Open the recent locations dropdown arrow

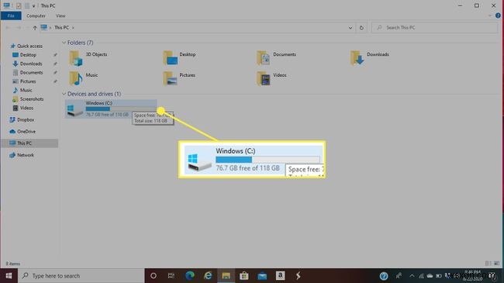pyautogui.click(x=27, y=28)
